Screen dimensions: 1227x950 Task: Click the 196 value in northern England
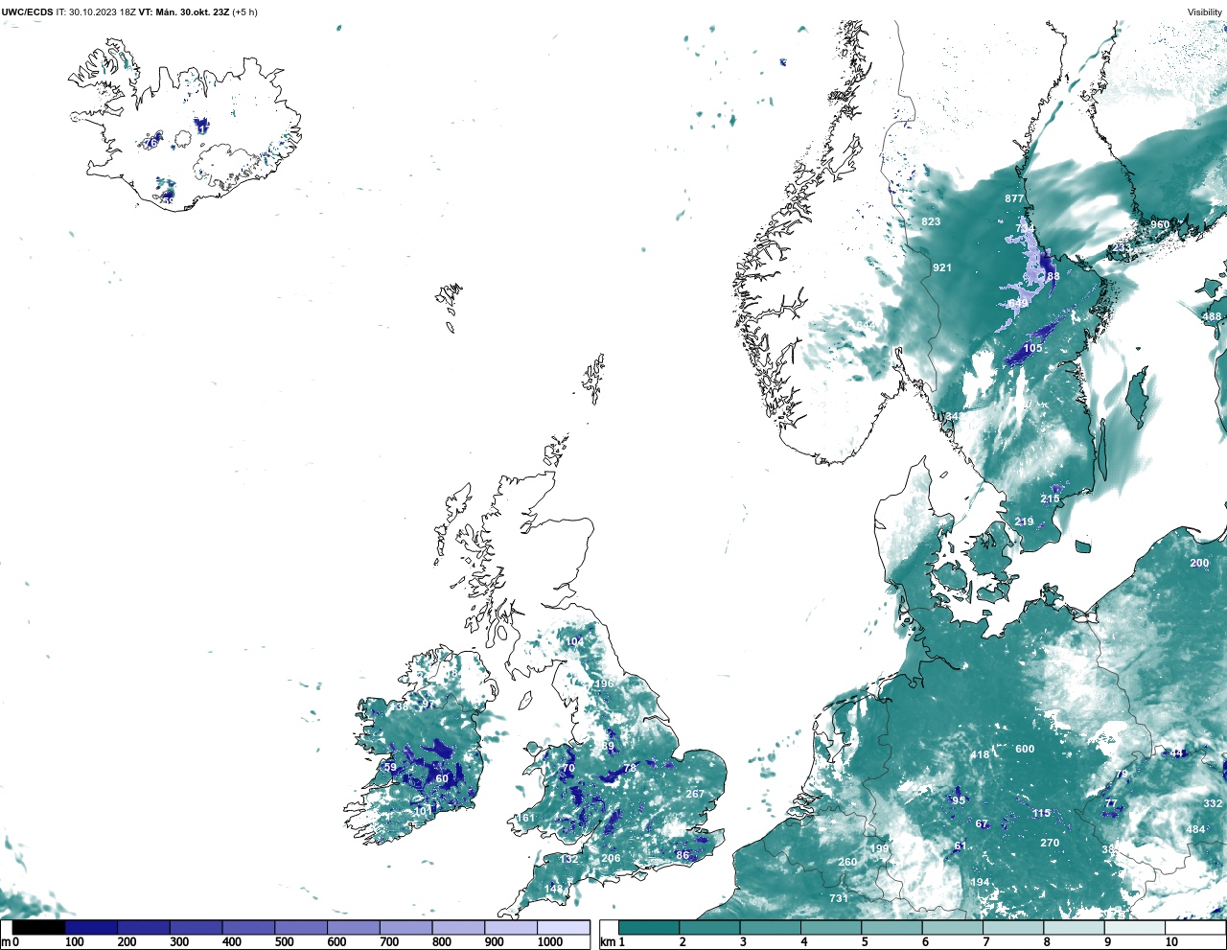[604, 684]
